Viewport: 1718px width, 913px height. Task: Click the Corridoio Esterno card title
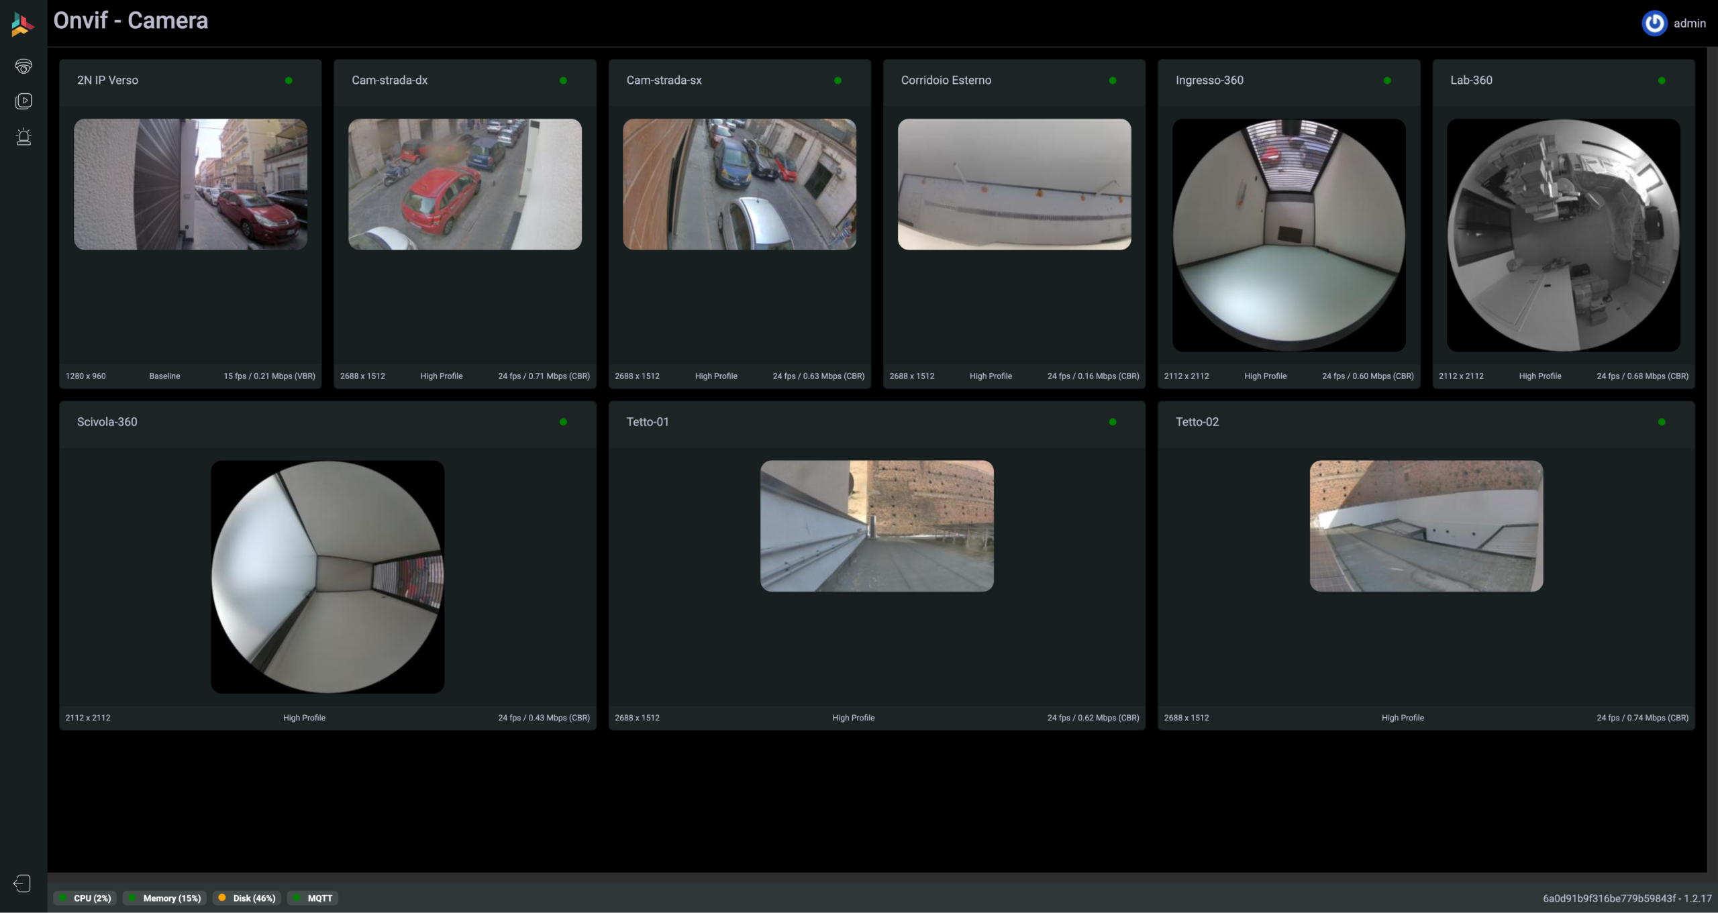tap(946, 80)
